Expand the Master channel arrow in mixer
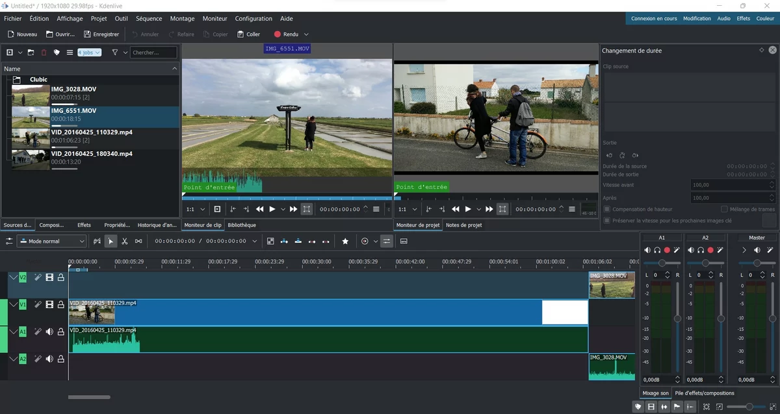The width and height of the screenshot is (780, 414). tap(744, 250)
